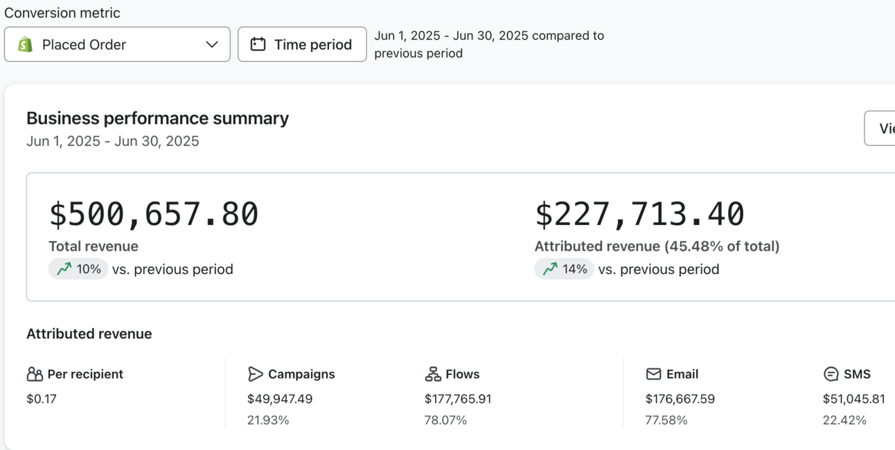Click the compared to previous period text

[489, 44]
